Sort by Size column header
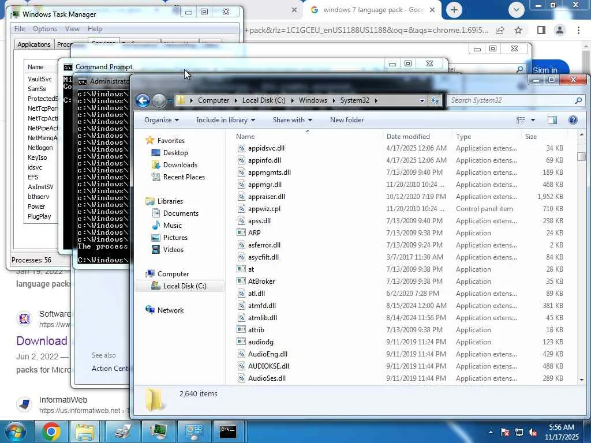This screenshot has height=443, width=591. 531,137
